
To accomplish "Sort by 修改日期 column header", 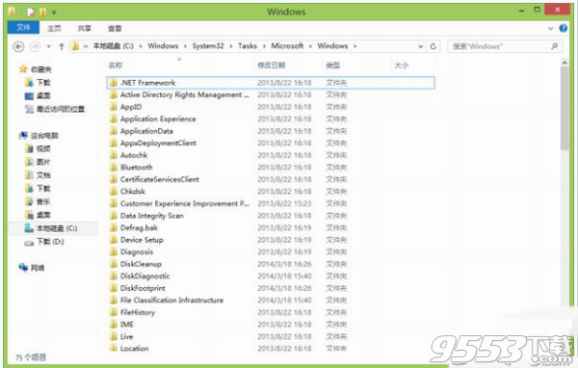I will click(272, 66).
